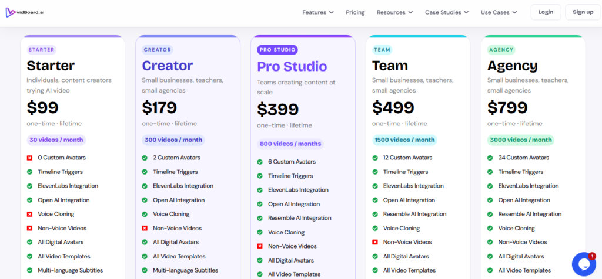Click green check beside Agency's Resemble AI Integration
The height and width of the screenshot is (279, 602).
point(490,214)
